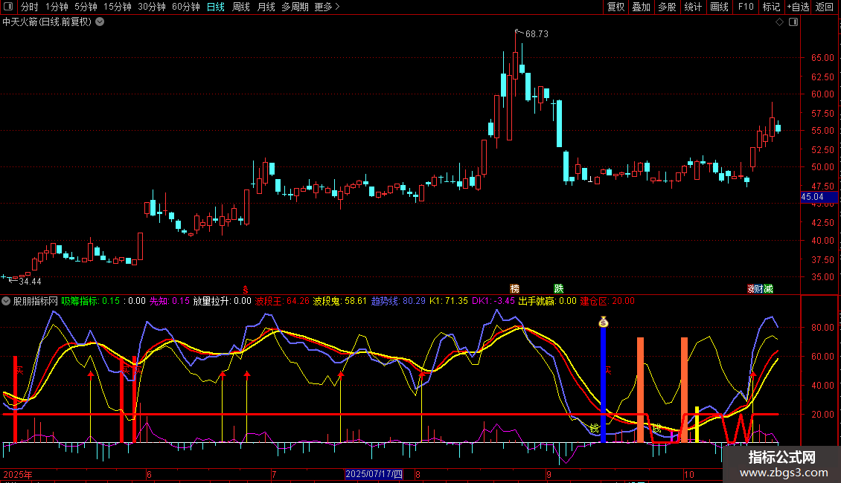Click the yellow signal bar in indicator panel
This screenshot has height=483, width=841.
(x=697, y=424)
